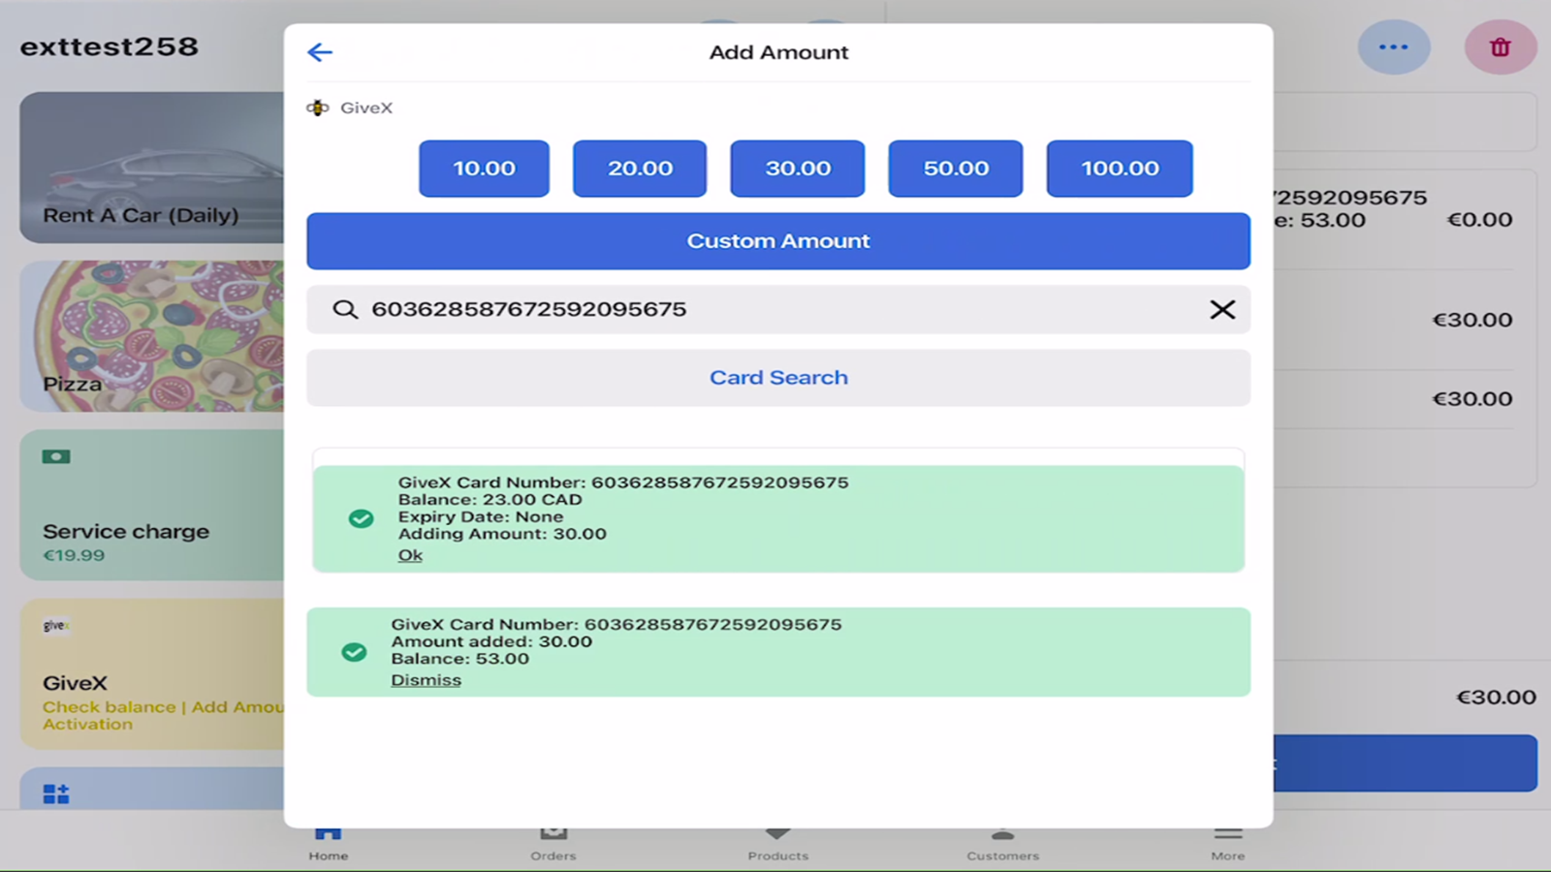Acknowledge the balance message with Ok
Image resolution: width=1551 pixels, height=872 pixels.
410,554
